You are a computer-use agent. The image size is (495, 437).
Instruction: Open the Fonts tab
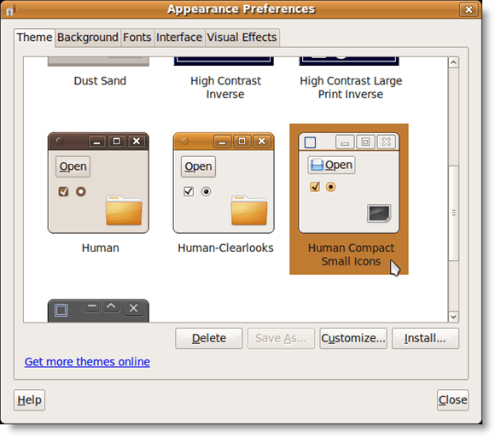[137, 38]
